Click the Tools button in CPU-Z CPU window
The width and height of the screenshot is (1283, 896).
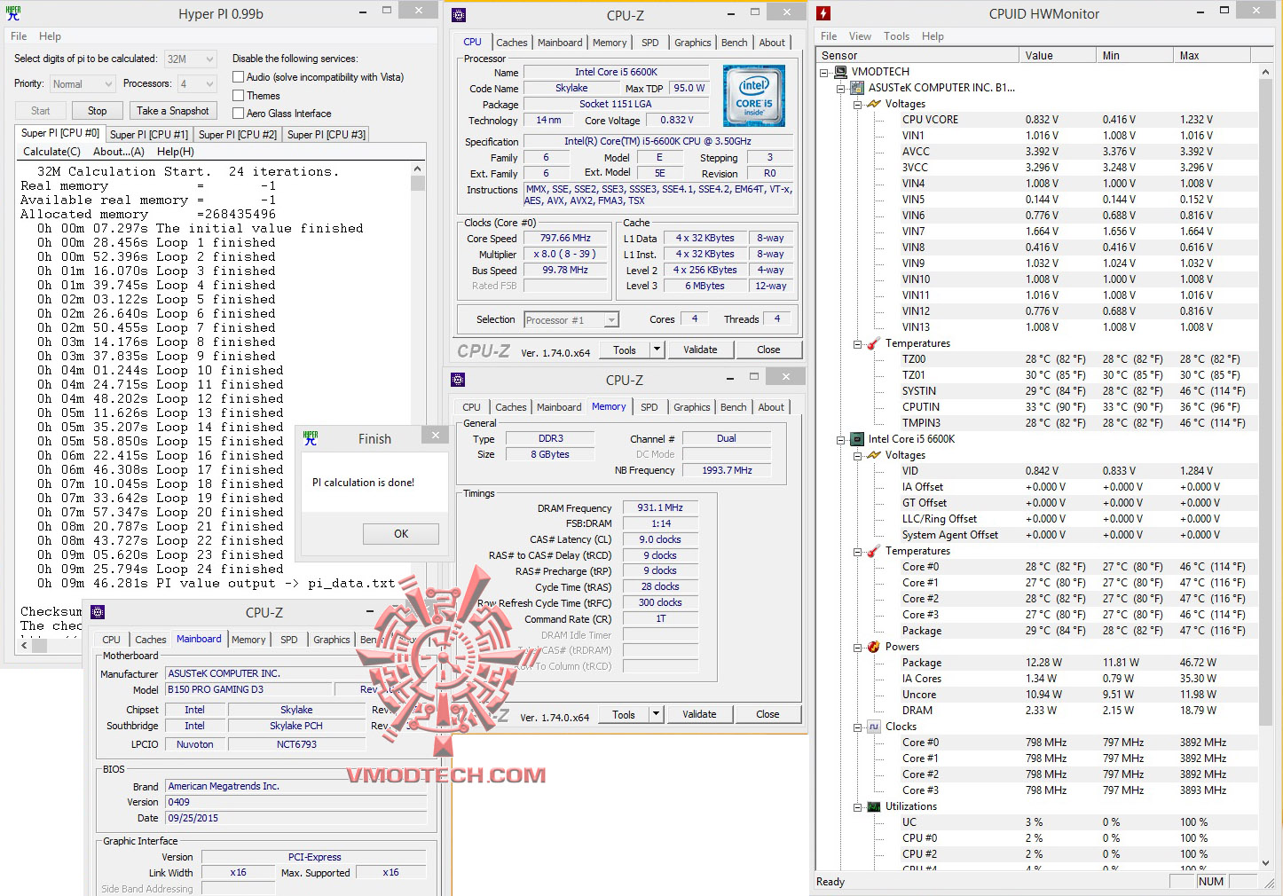[625, 350]
